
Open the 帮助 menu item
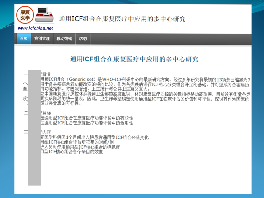click(x=83, y=39)
